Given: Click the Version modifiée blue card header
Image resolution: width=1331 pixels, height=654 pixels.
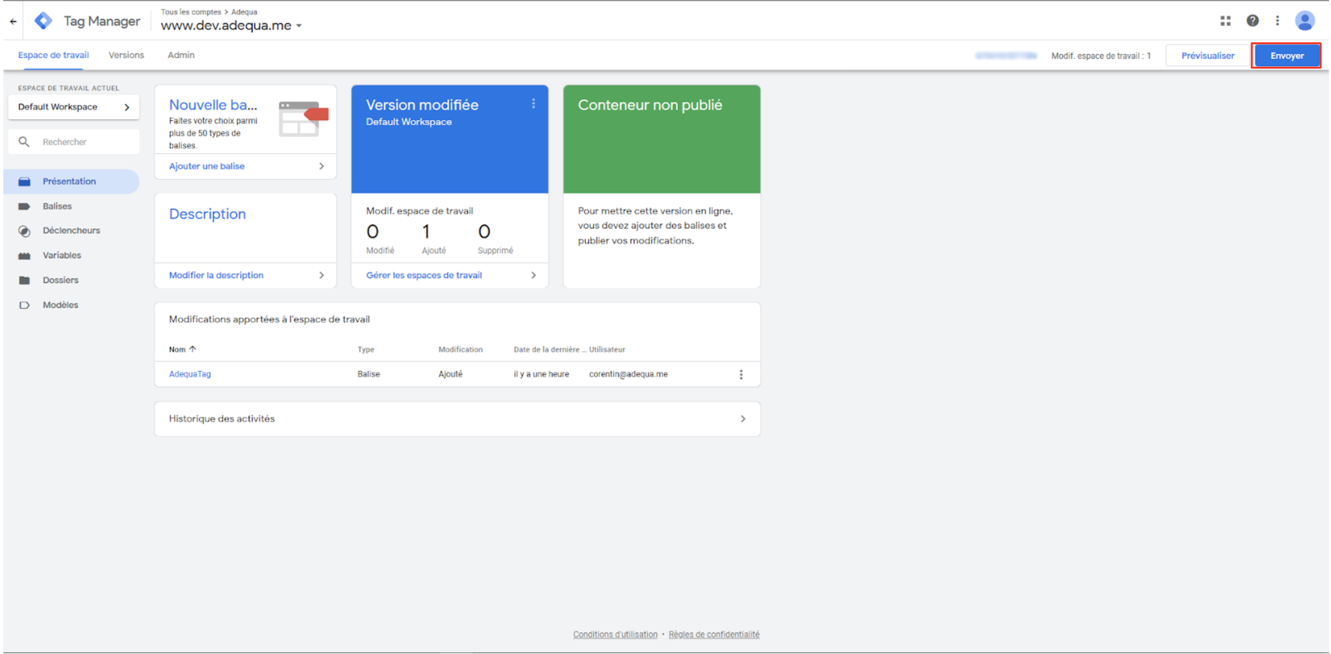Looking at the screenshot, I should (450, 139).
